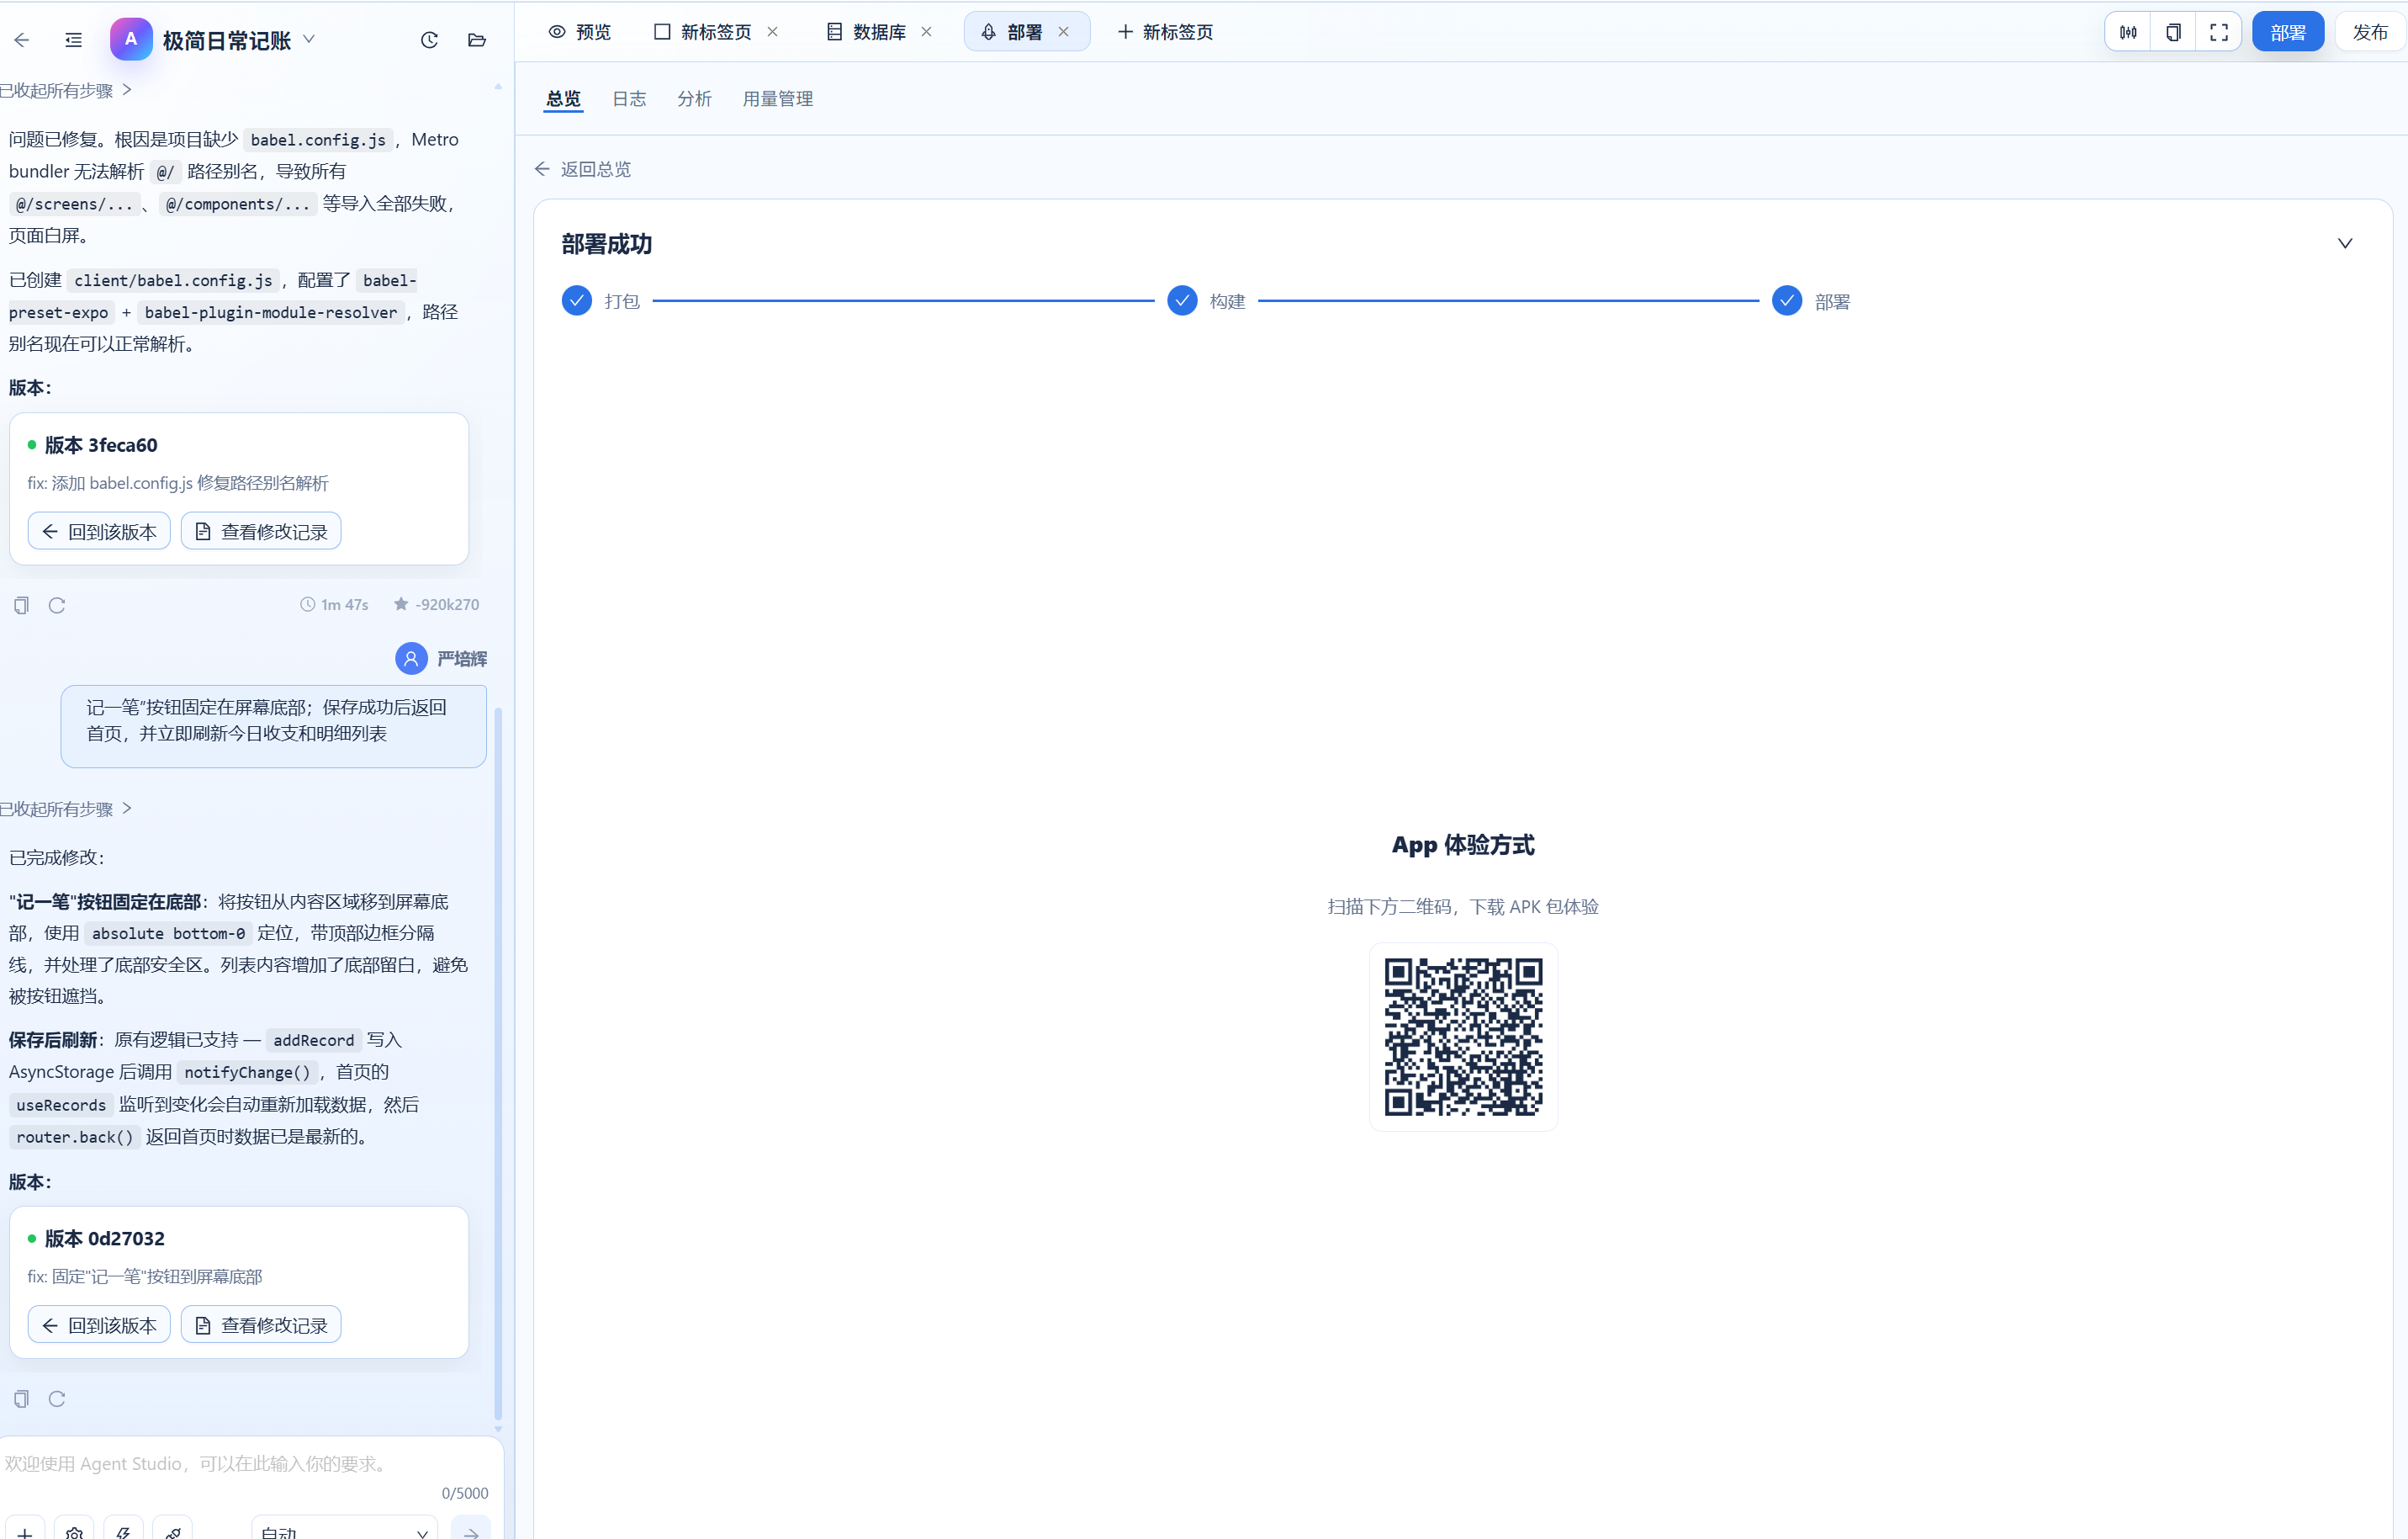Click the 部署成功 heading
Image resolution: width=2408 pixels, height=1539 pixels.
point(607,244)
